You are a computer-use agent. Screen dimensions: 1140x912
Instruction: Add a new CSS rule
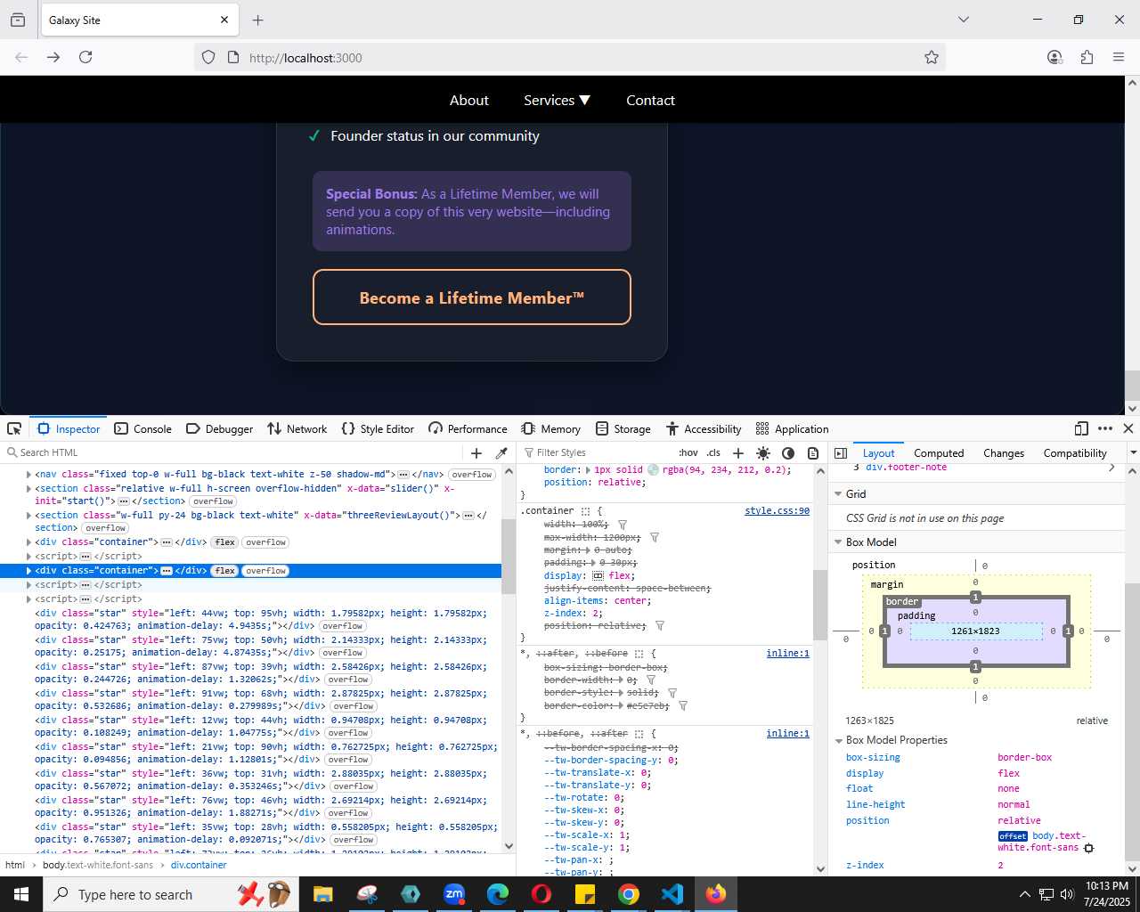[737, 453]
